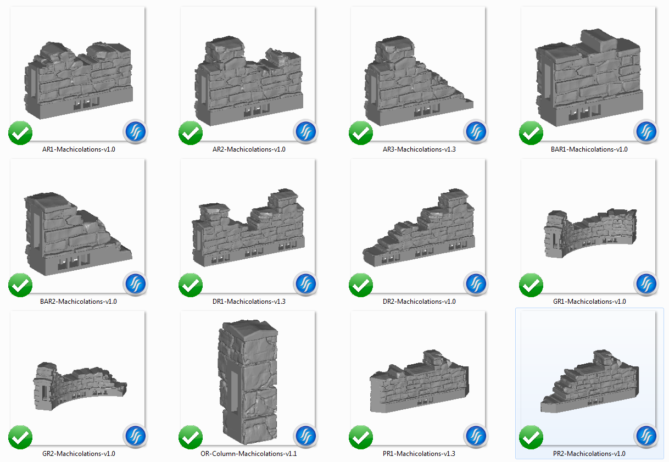The image size is (669, 462).
Task: Open the blue badge on PR1-Machicolations-v1.3
Action: (476, 436)
